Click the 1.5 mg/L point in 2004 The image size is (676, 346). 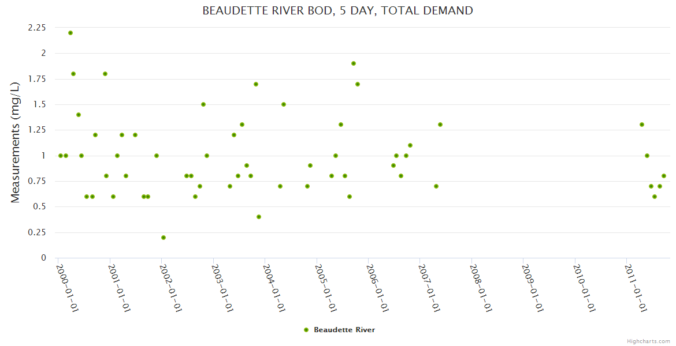pyautogui.click(x=284, y=104)
